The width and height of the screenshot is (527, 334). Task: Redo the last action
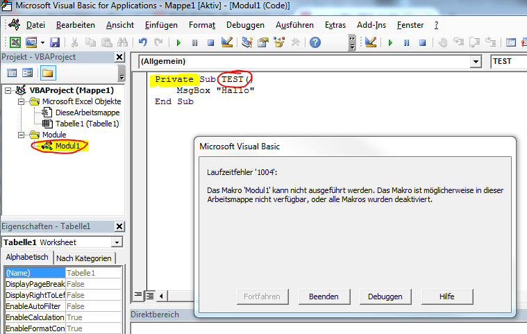158,42
